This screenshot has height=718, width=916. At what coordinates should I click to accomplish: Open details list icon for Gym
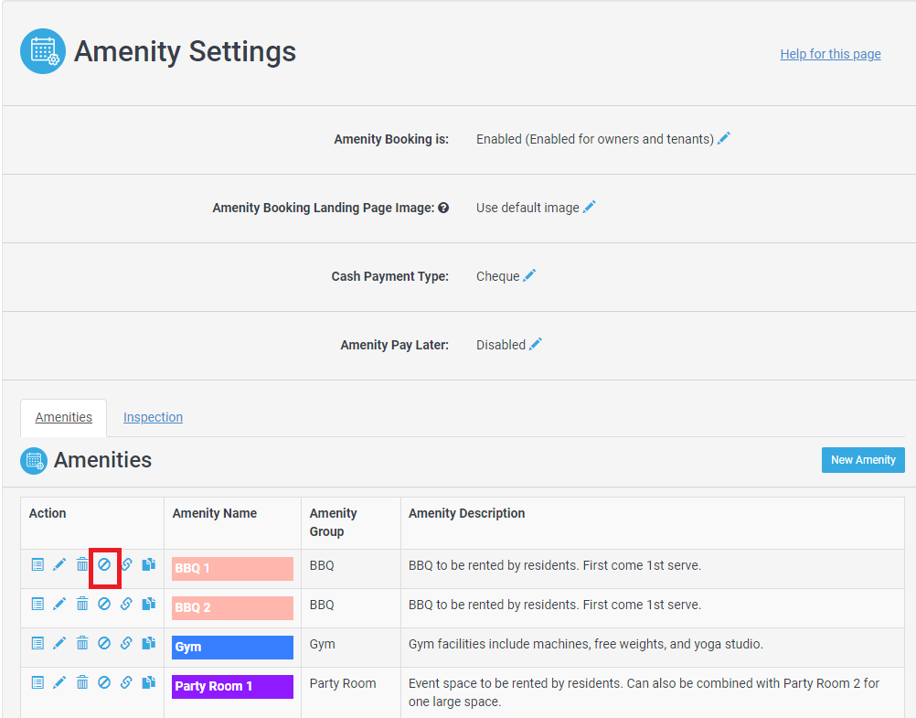click(37, 644)
